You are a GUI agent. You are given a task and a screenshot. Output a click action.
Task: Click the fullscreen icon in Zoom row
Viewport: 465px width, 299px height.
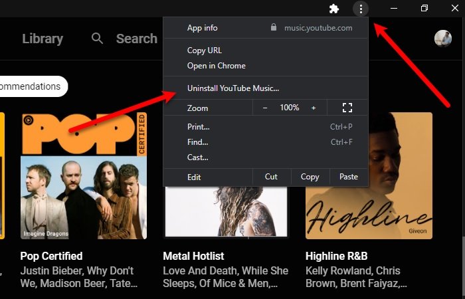tap(347, 108)
